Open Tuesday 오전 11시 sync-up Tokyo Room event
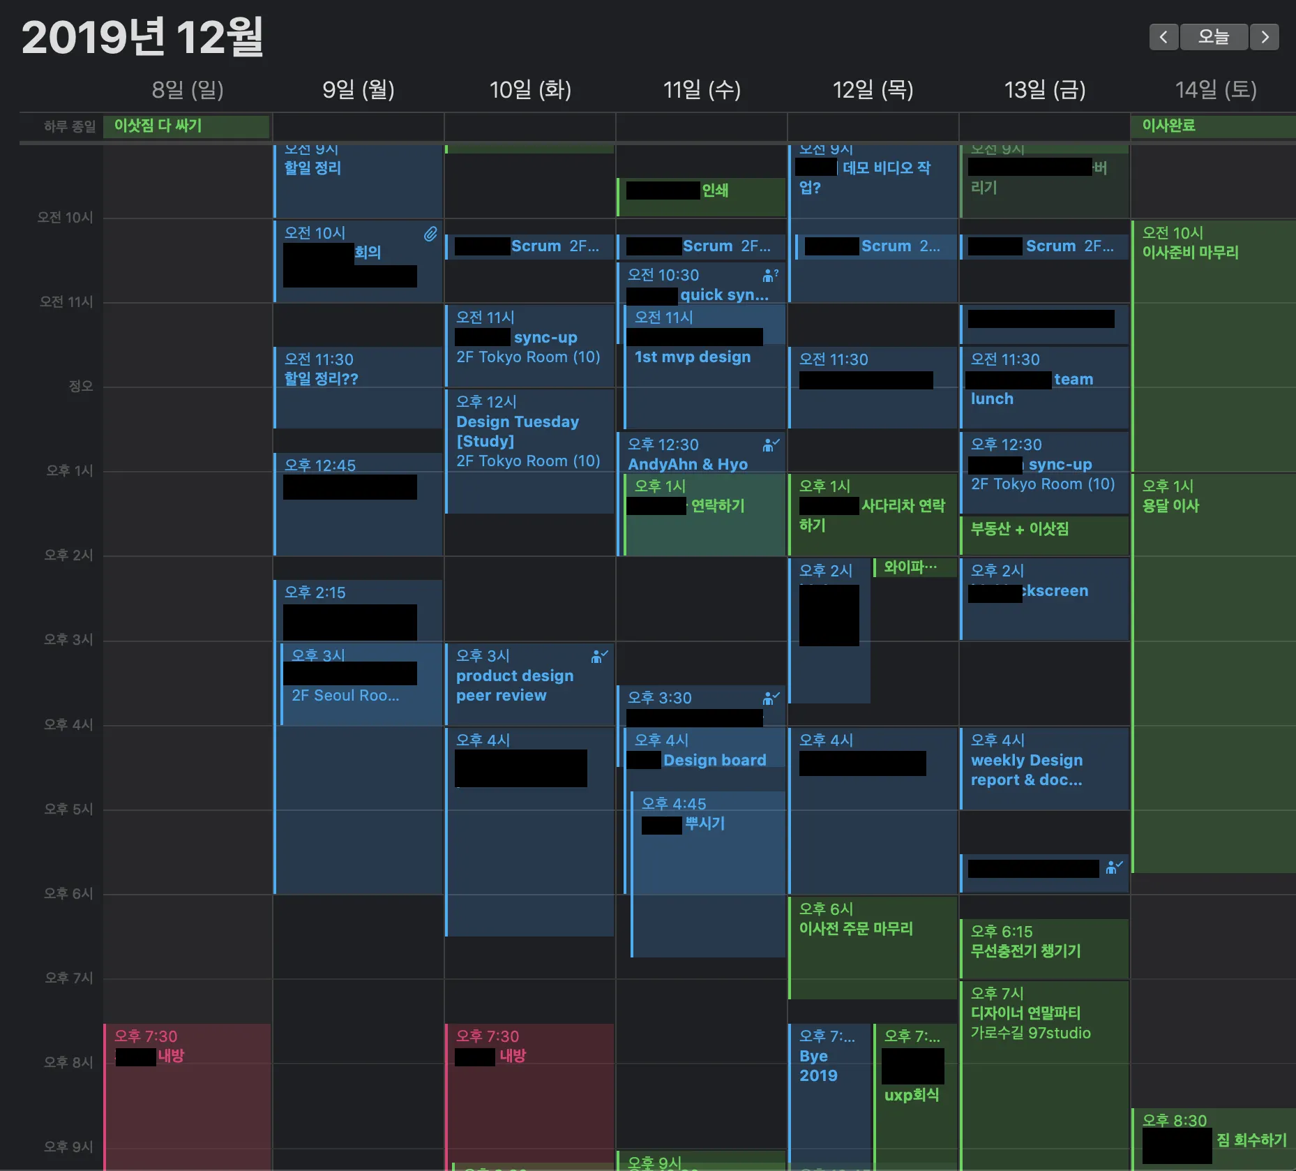Viewport: 1296px width, 1171px height. point(530,345)
